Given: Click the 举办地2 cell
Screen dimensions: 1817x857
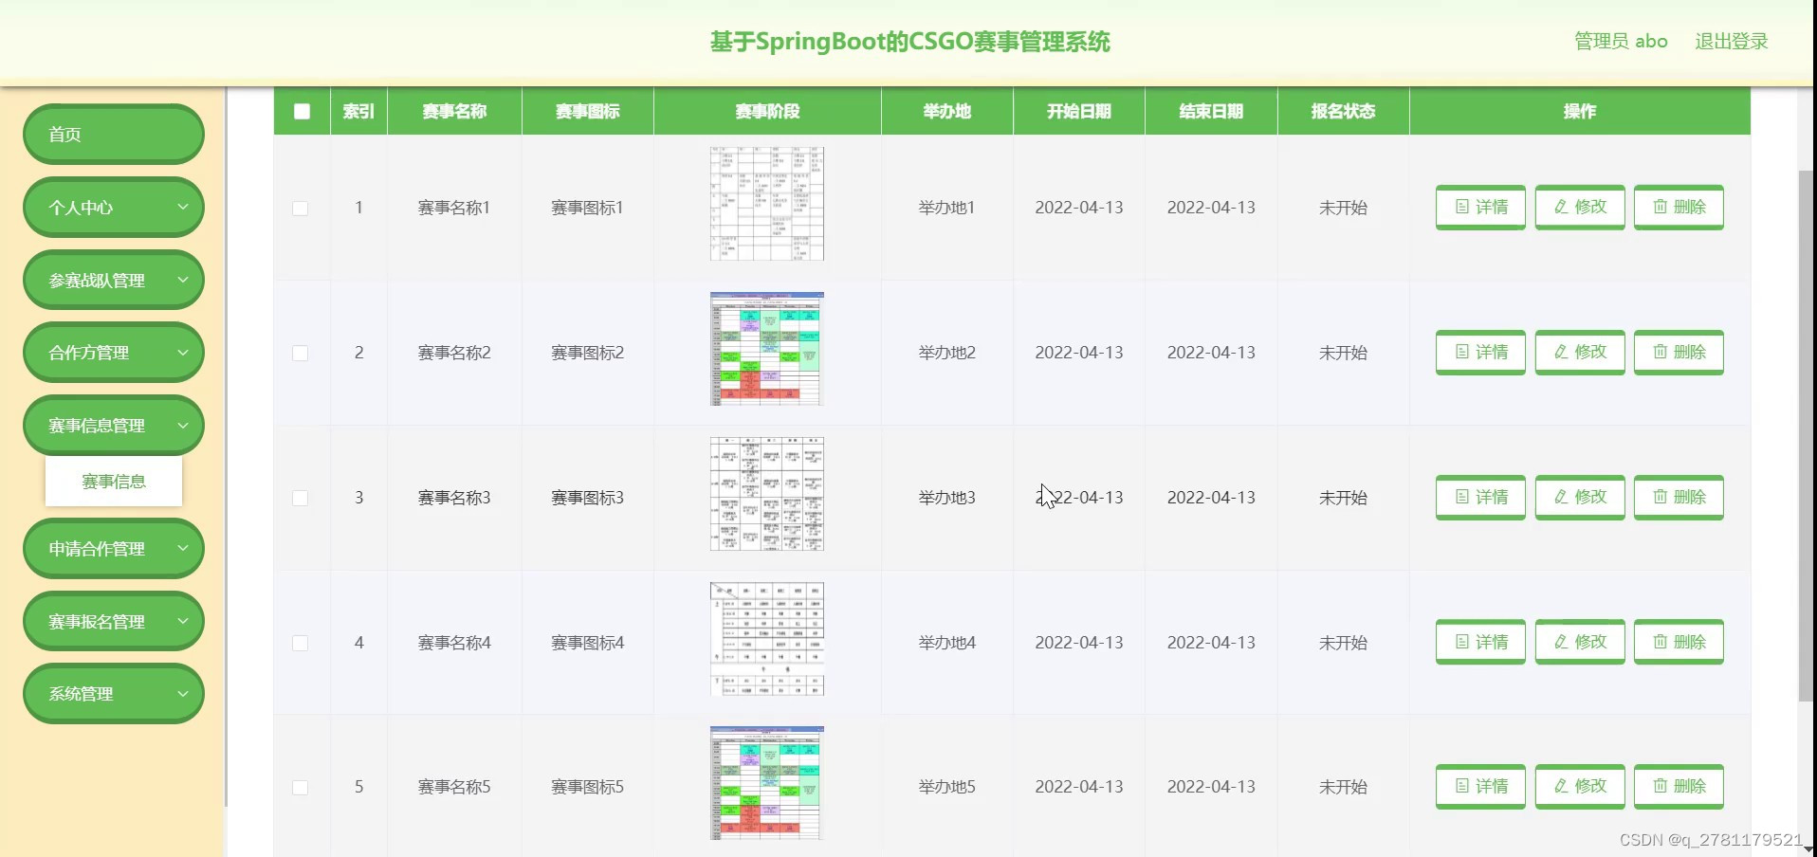Looking at the screenshot, I should (947, 353).
